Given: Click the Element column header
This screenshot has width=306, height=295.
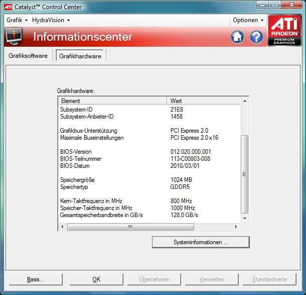Looking at the screenshot, I should [112, 101].
